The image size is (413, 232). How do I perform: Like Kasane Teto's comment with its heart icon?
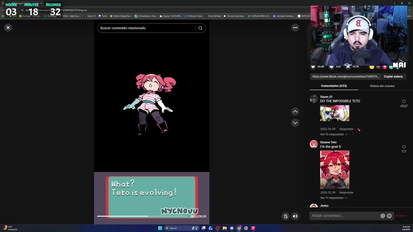click(404, 147)
